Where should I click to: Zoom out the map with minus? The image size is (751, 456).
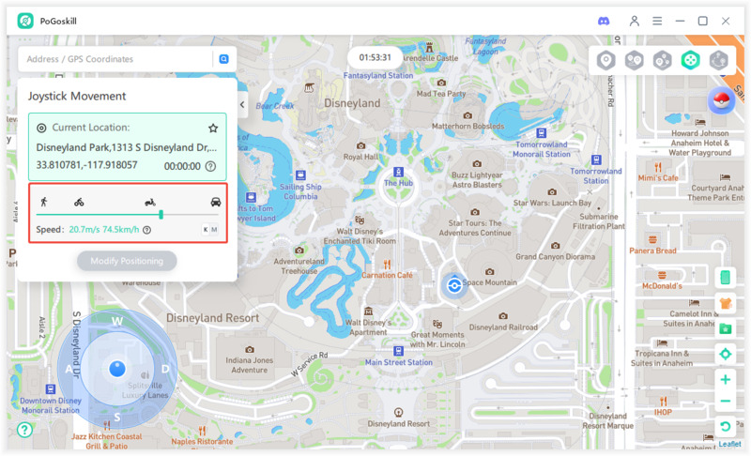pyautogui.click(x=725, y=401)
